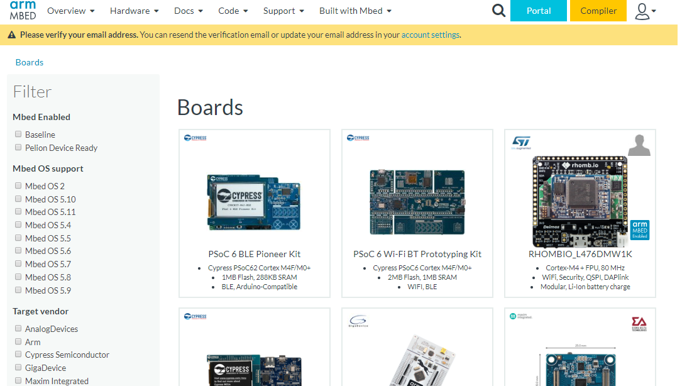Click the GigaDevice logo on board card
687x386 pixels.
click(x=358, y=322)
